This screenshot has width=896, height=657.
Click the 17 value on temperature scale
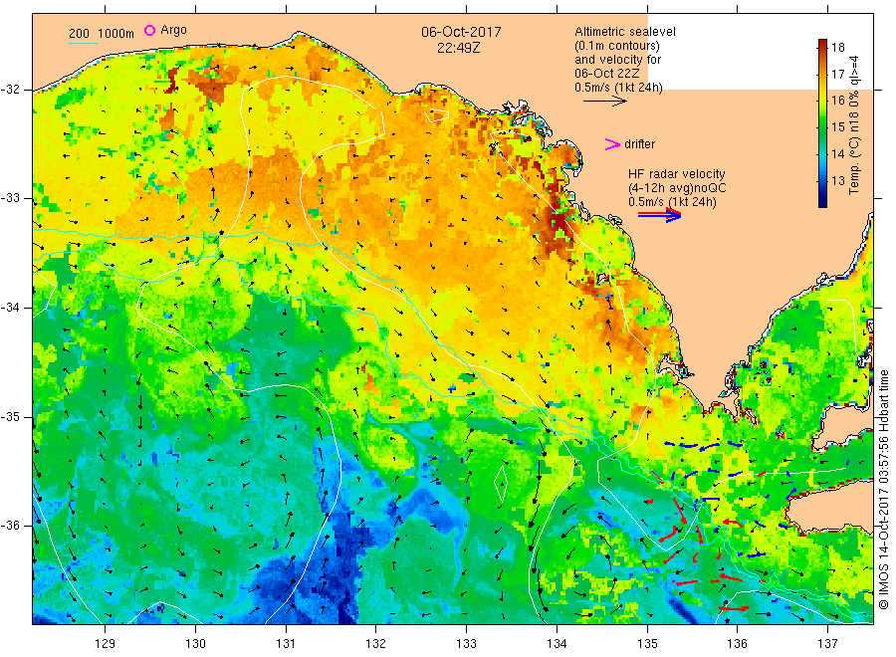[837, 75]
